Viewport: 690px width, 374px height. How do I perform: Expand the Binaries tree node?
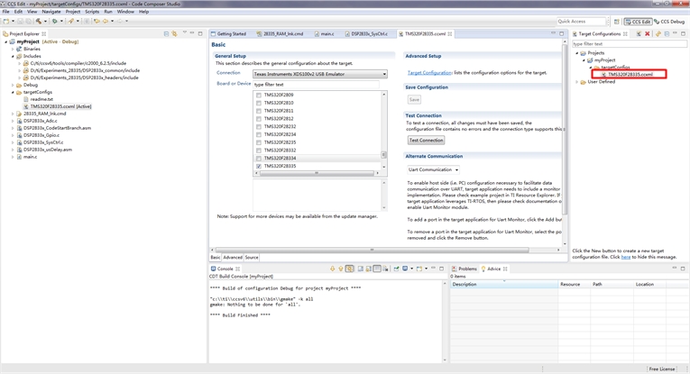click(13, 50)
